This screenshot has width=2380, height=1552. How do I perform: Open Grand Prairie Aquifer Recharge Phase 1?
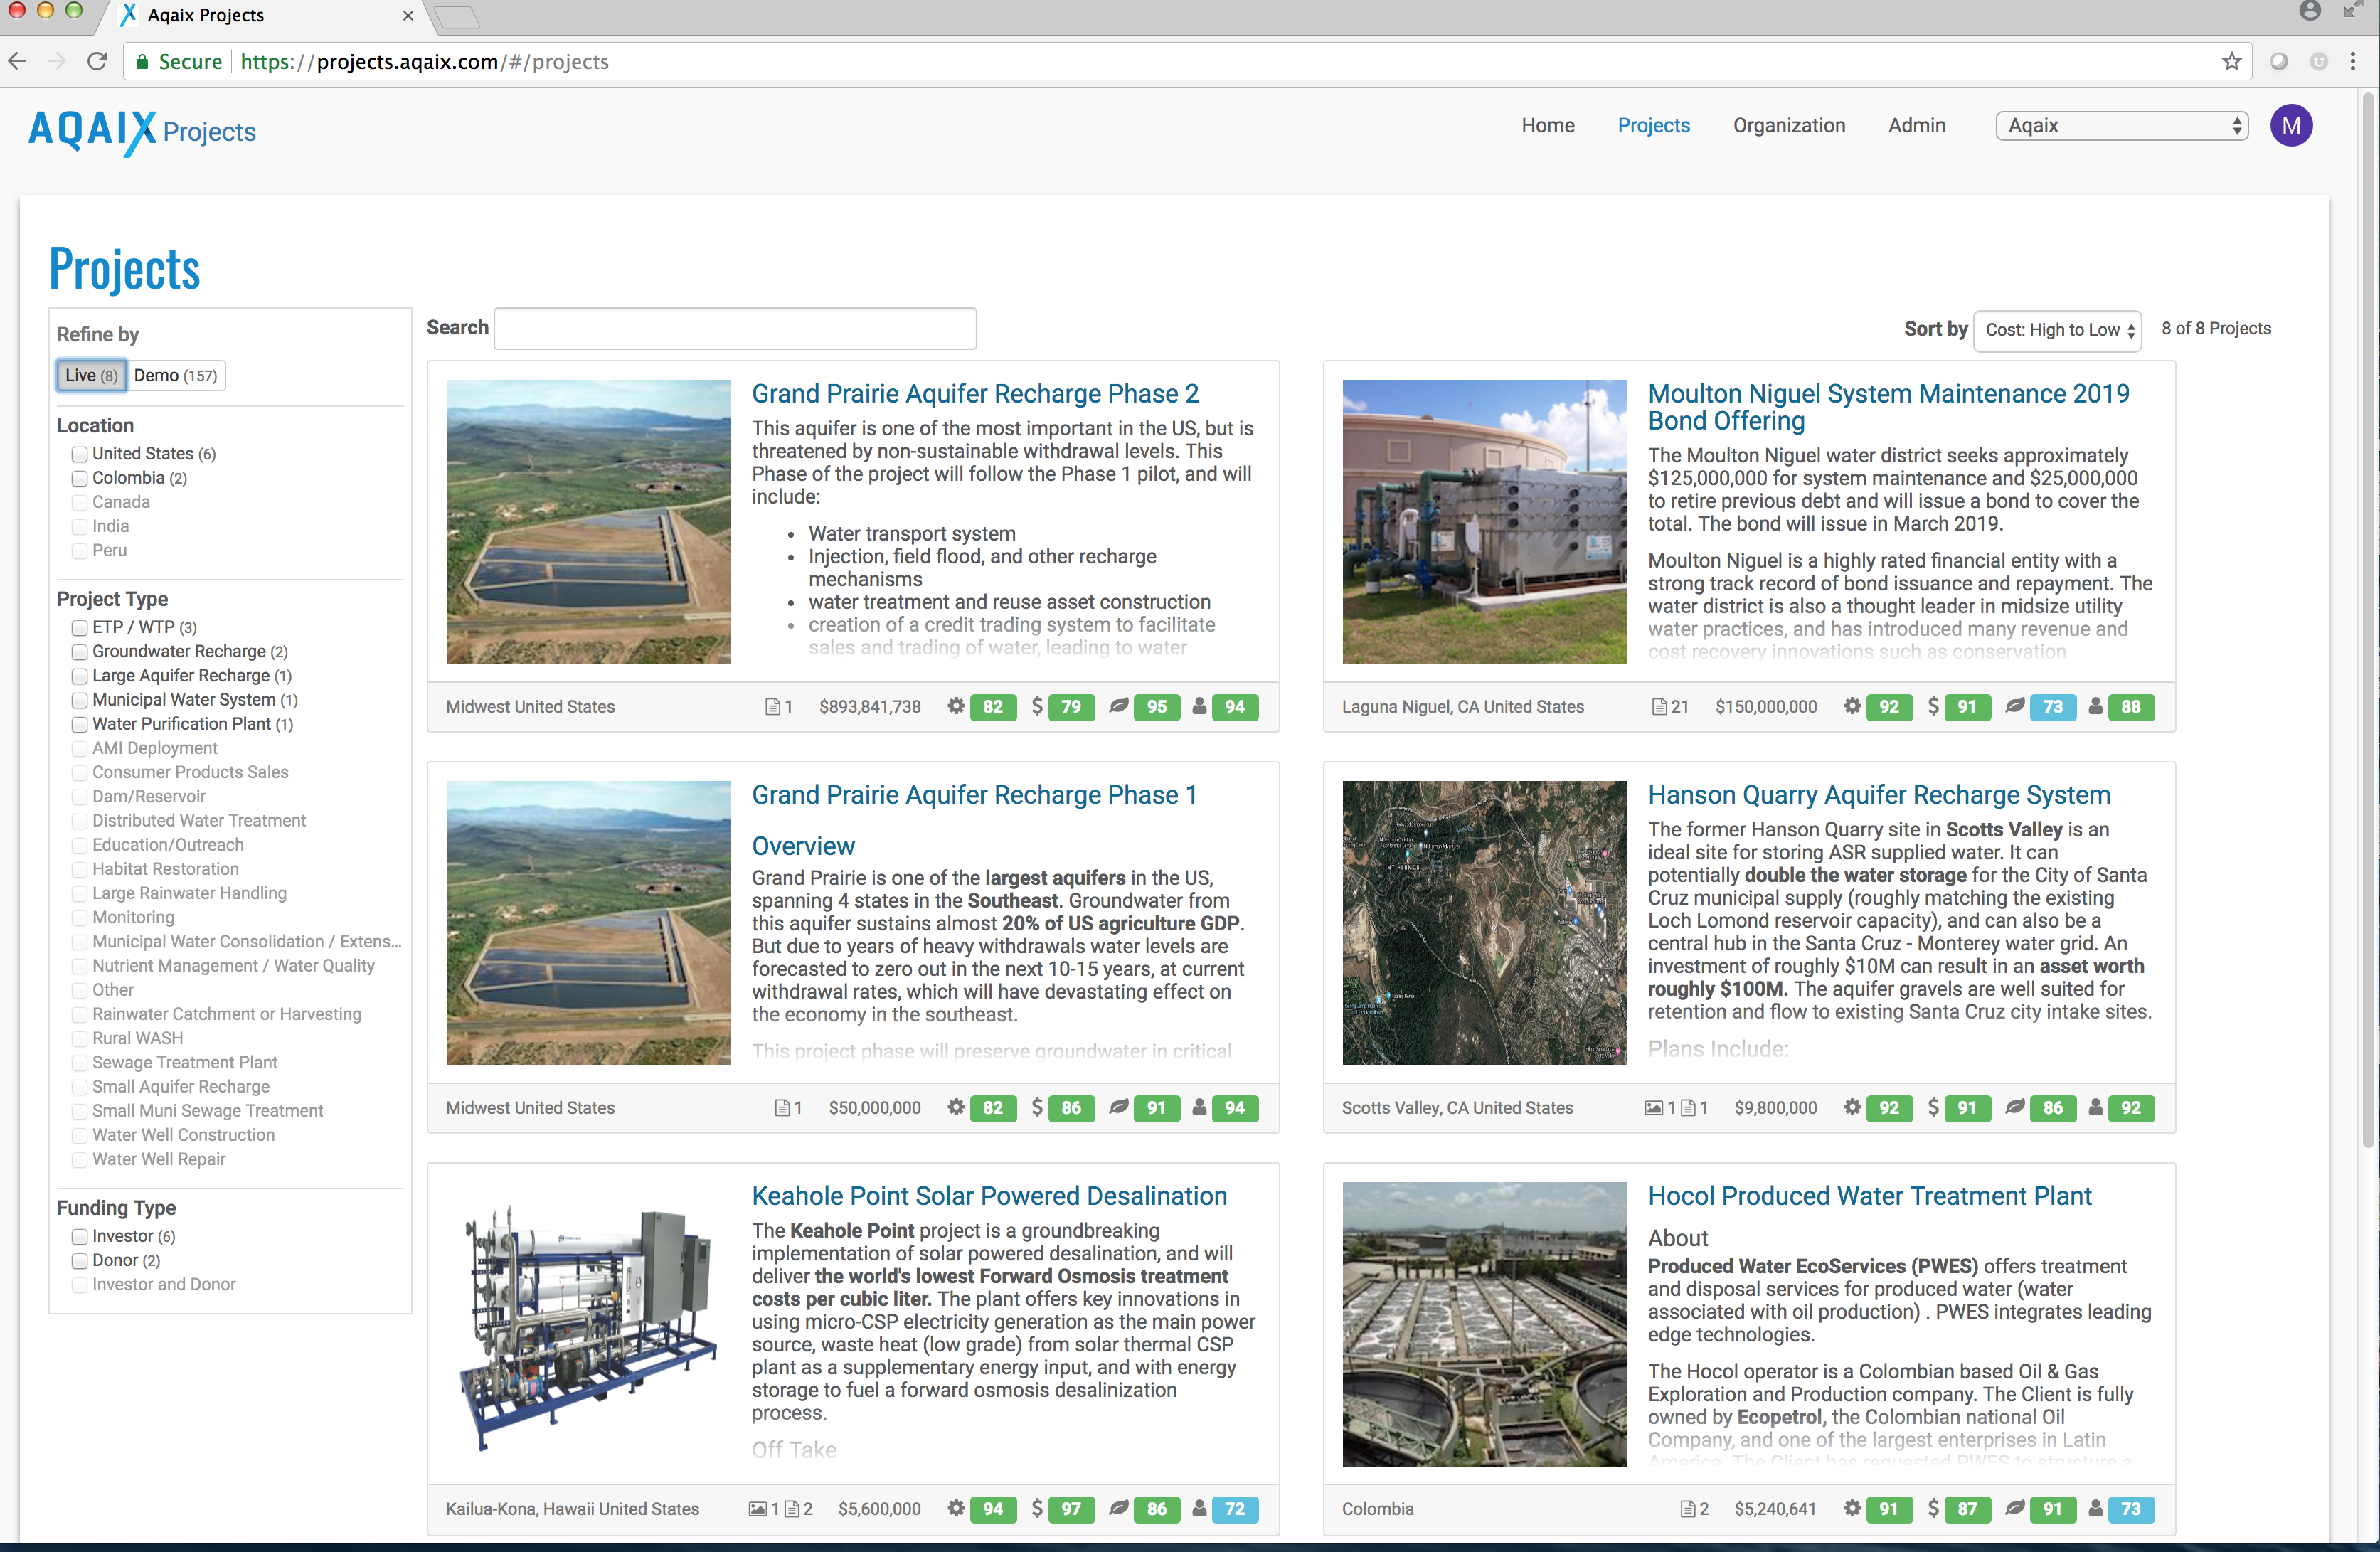[x=974, y=795]
